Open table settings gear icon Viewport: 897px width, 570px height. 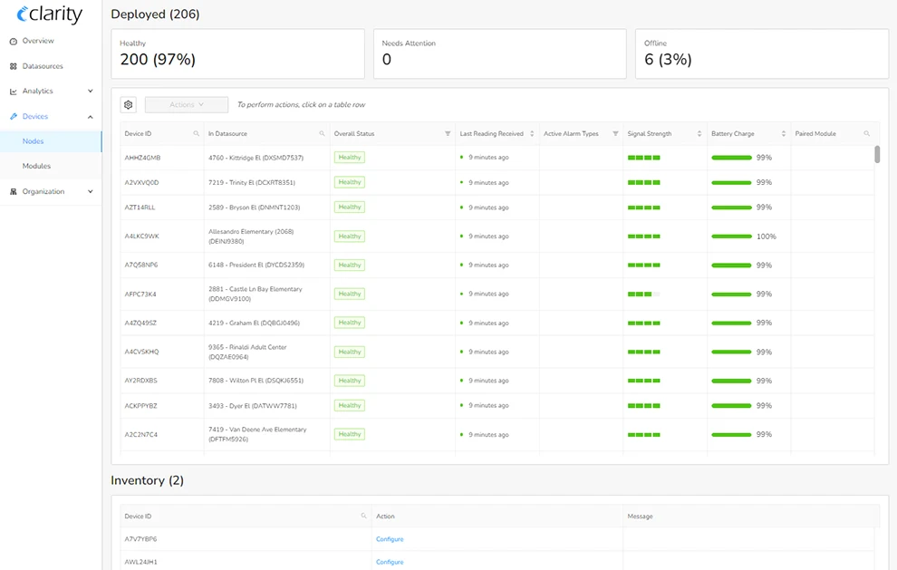[x=129, y=105]
